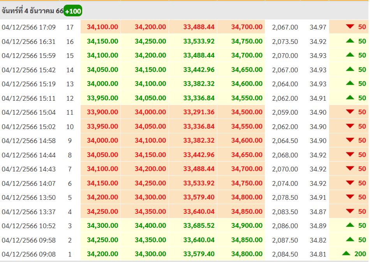
Task: Click the red down arrow in the 14:07 row
Action: [x=350, y=183]
